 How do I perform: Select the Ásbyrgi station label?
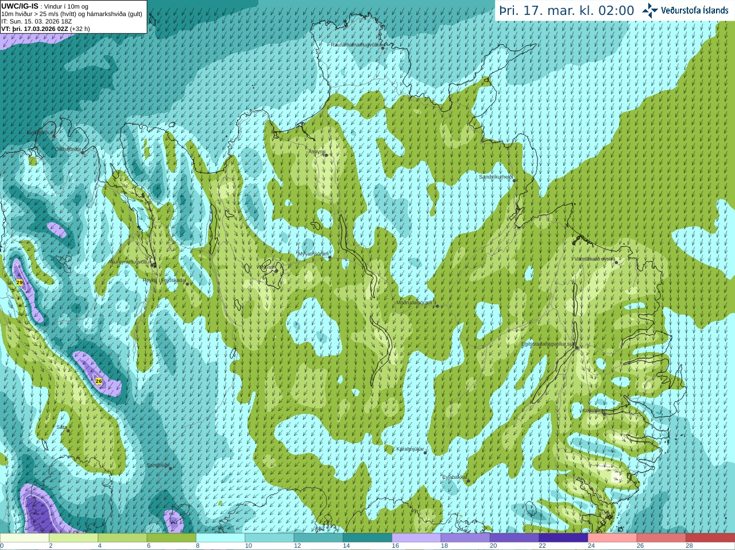click(x=316, y=152)
